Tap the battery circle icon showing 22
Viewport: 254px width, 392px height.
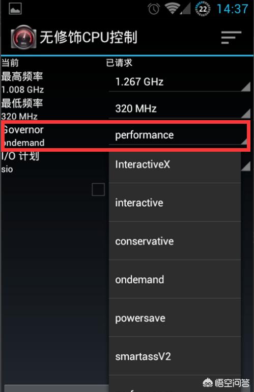point(203,9)
